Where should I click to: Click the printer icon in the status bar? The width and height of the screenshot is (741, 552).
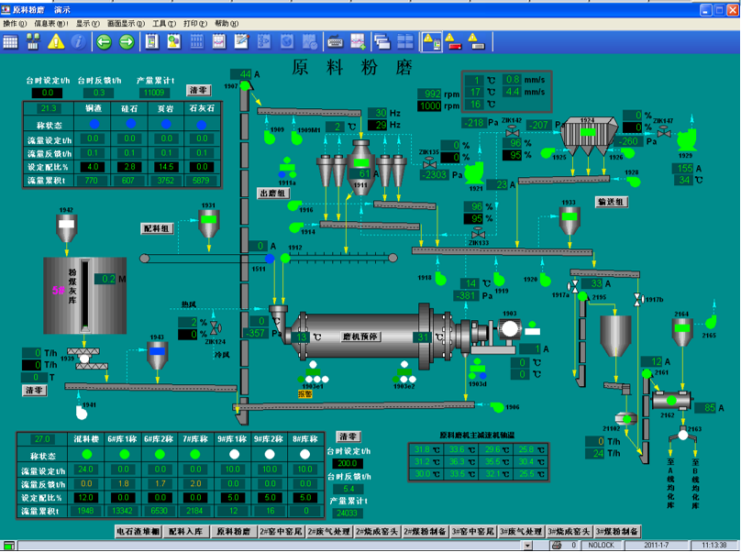coord(557,546)
